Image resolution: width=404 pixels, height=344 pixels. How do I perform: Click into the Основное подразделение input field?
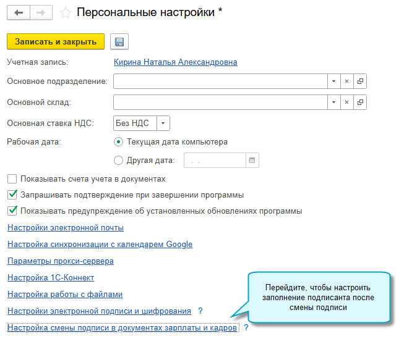tap(220, 82)
